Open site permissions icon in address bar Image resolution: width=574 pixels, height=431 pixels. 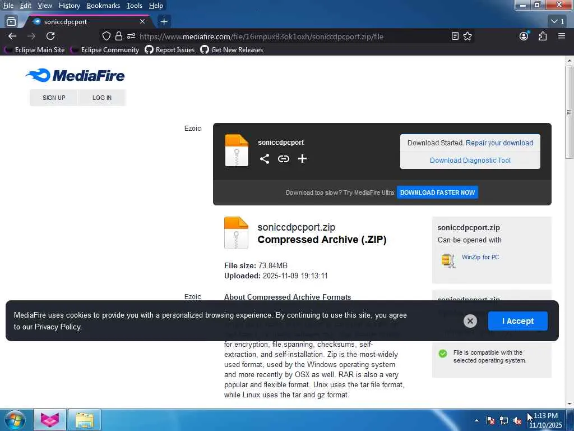pos(131,36)
